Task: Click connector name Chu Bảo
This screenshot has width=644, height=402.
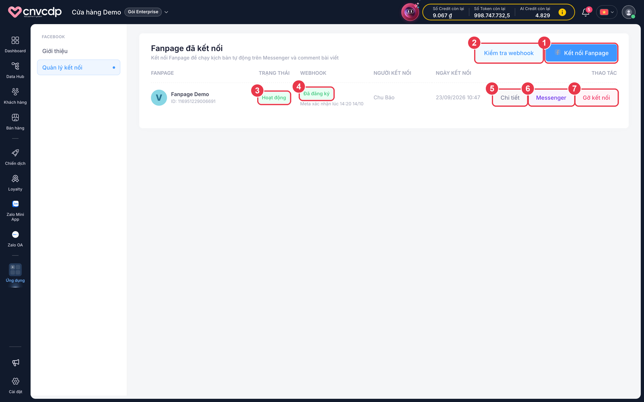Action: [384, 98]
